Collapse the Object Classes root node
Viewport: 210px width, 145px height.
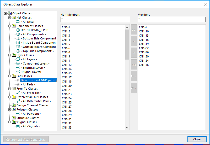(x=5, y=13)
